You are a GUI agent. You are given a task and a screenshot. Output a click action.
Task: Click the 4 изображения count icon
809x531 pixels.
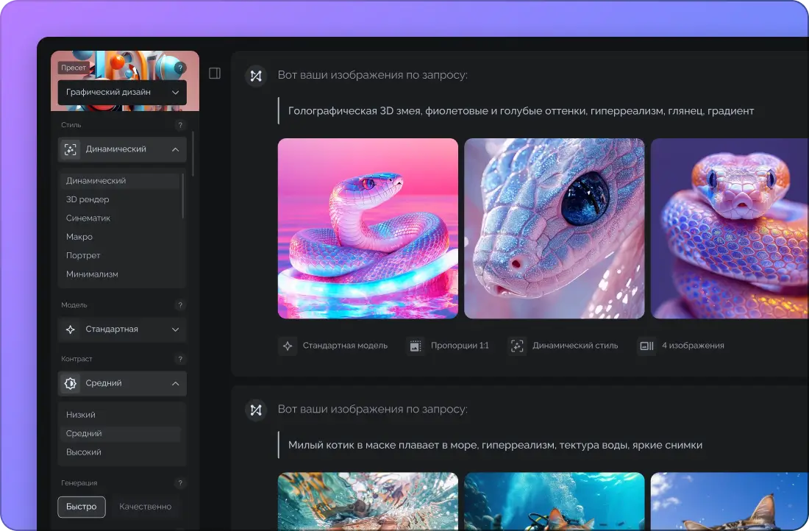pos(646,346)
